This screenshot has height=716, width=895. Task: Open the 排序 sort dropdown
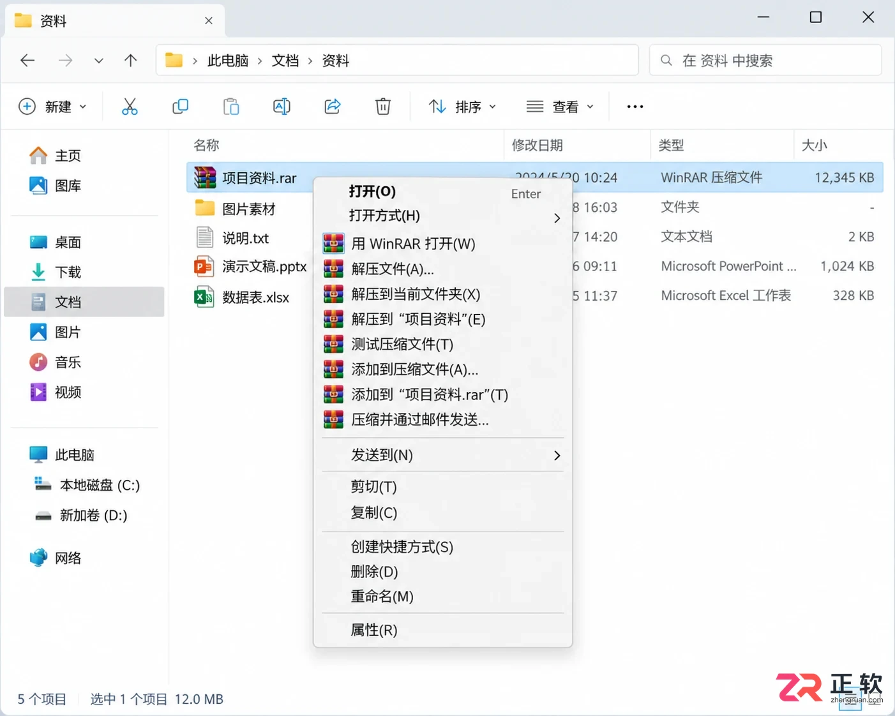(462, 107)
